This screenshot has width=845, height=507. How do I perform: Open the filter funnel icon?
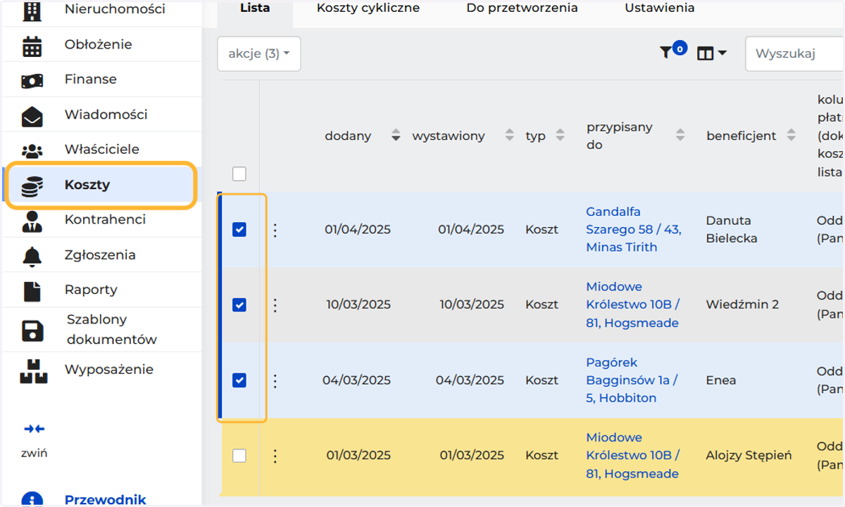click(x=665, y=53)
